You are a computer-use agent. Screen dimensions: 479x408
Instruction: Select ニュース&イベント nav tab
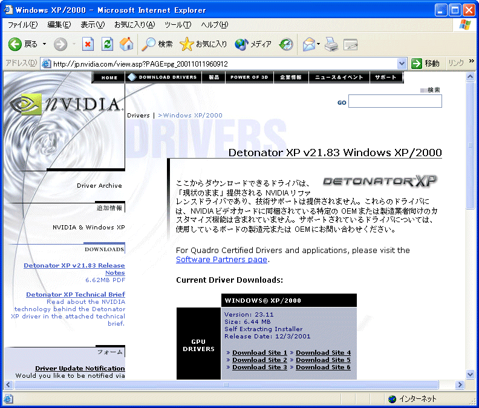(339, 77)
